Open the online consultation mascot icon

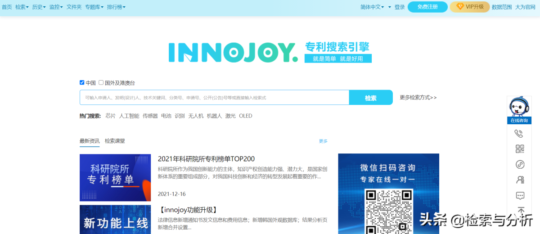tap(519, 110)
